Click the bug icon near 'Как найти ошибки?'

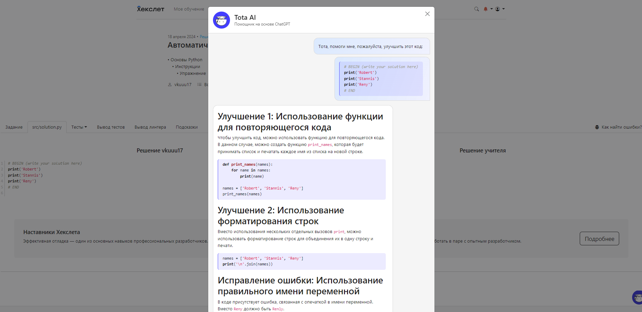(597, 127)
